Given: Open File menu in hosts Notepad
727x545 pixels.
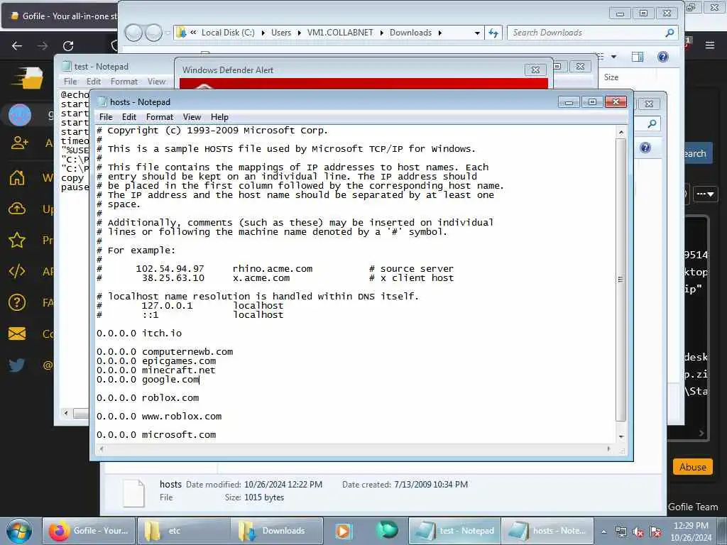Looking at the screenshot, I should click(106, 117).
